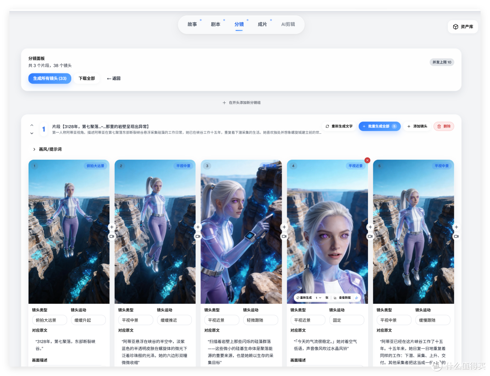Open shot 3 pointing at cliff thumbnail
Screen dimensions: 490x376
point(241,232)
